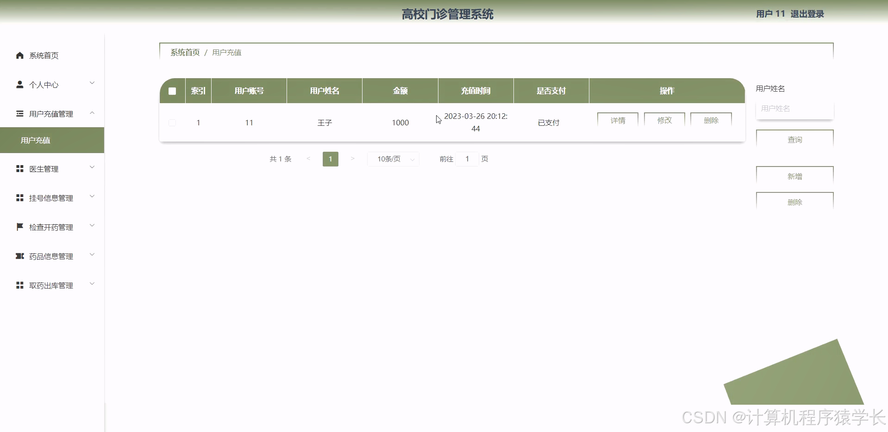Click the 药品信息管理 pill icon
The image size is (888, 432).
(19, 256)
